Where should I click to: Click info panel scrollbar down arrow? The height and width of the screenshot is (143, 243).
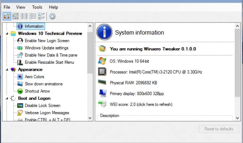(237, 118)
